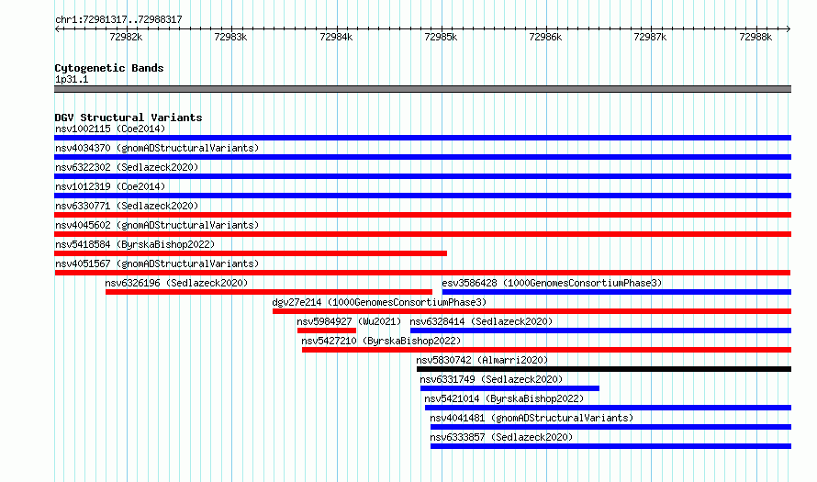Screen dimensions: 817x482
Task: Select the blue bar under nsv5421014
Action: [x=608, y=408]
